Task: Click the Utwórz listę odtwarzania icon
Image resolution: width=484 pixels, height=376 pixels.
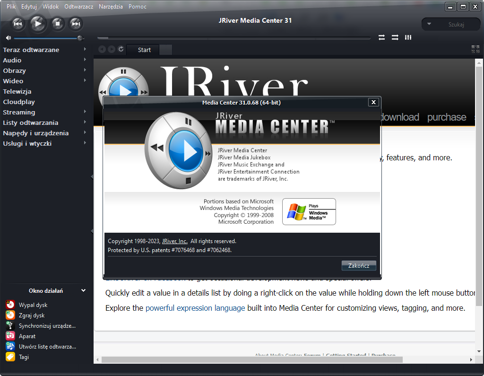Action: coord(10,346)
